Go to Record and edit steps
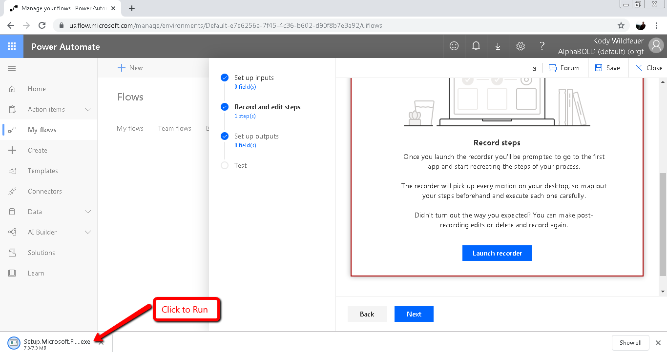This screenshot has width=667, height=355. click(x=268, y=107)
